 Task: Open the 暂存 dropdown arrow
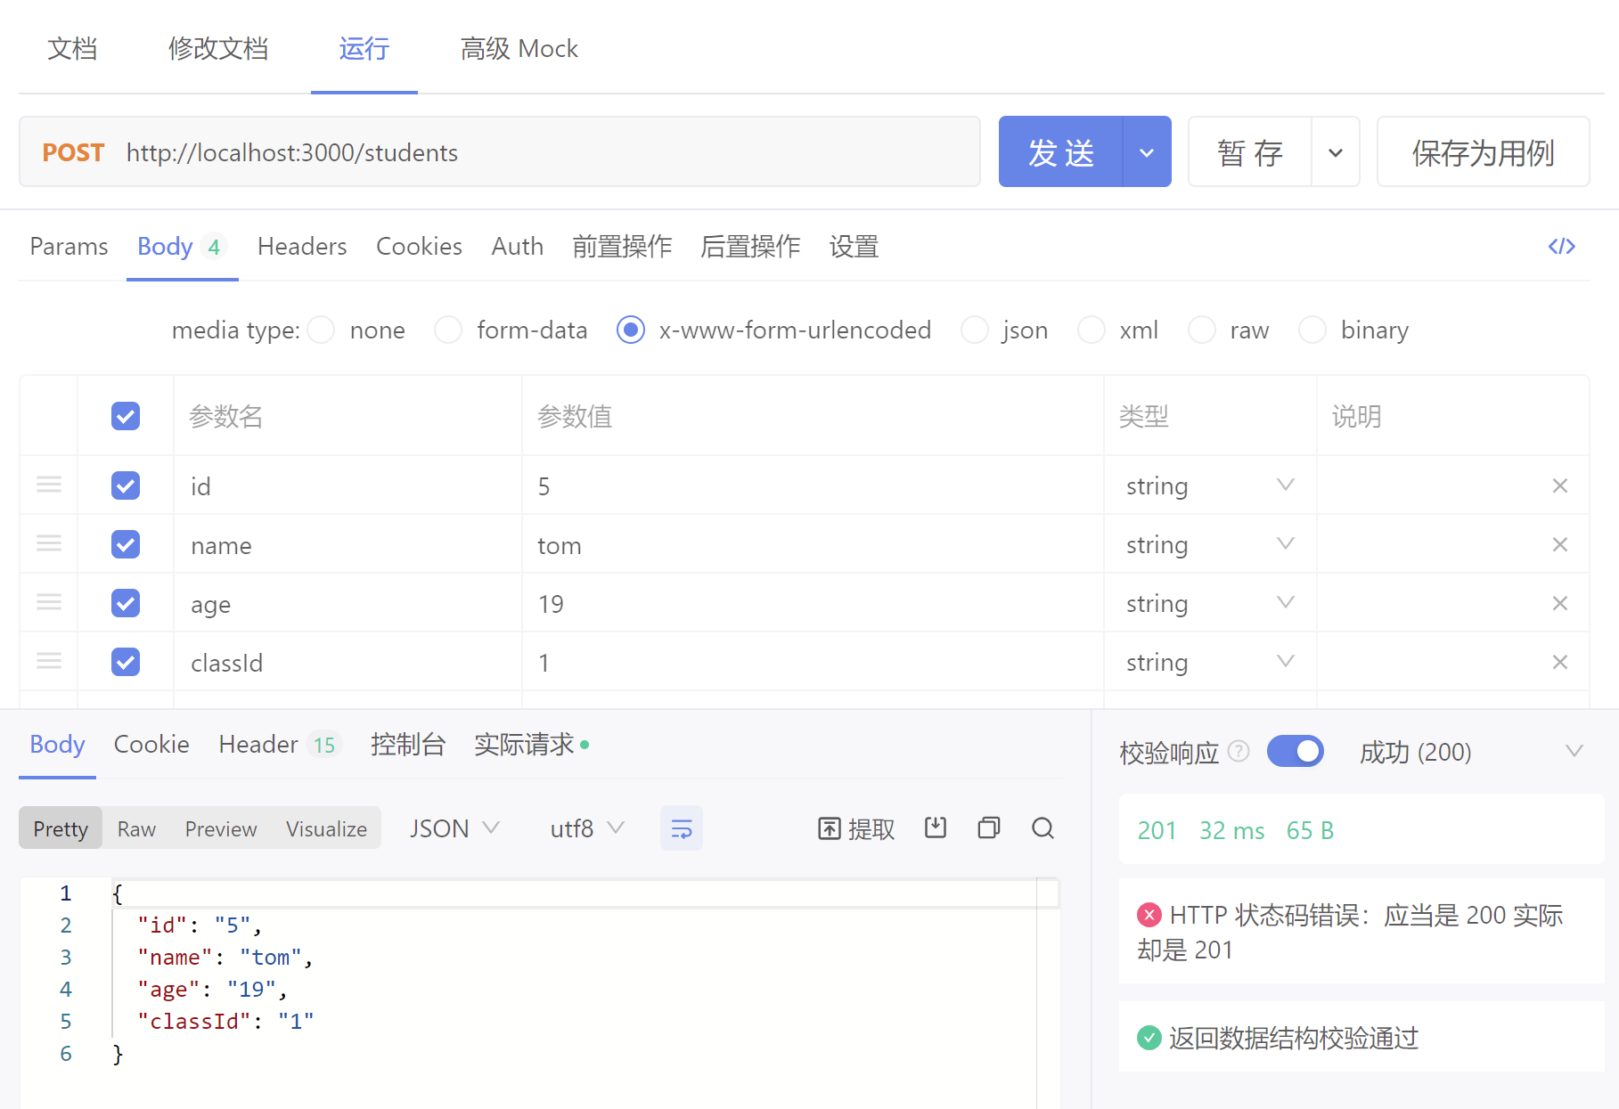point(1336,152)
